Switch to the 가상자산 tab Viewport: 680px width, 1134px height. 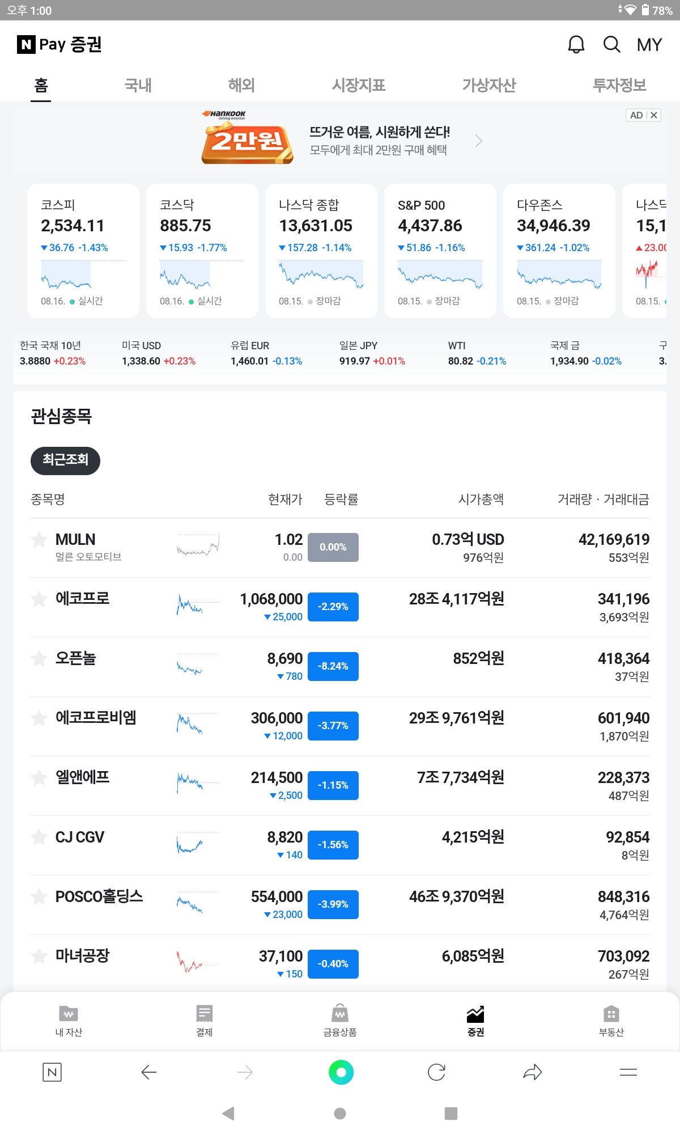tap(488, 85)
